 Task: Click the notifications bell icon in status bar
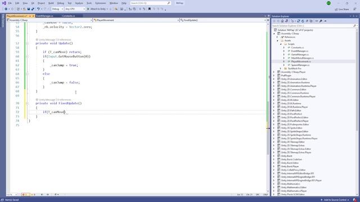[x=355, y=200]
